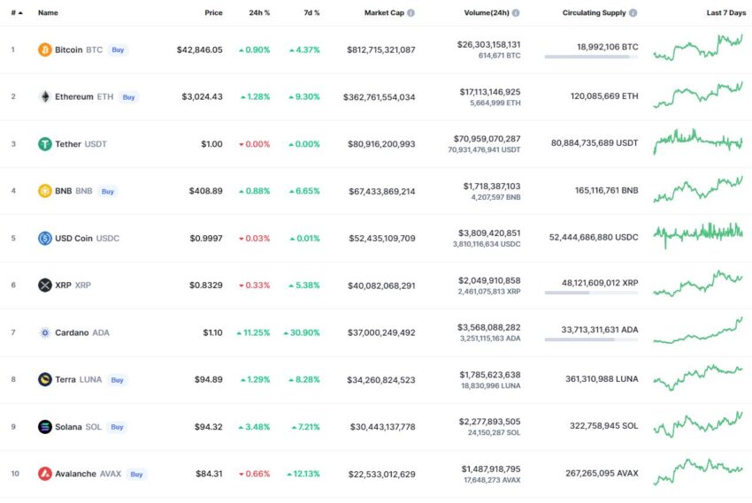Click Cardano 7d change 30.90%
Image resolution: width=752 pixels, height=503 pixels.
pos(302,332)
